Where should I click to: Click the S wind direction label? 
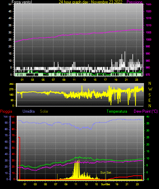pyautogui.click(x=149, y=95)
